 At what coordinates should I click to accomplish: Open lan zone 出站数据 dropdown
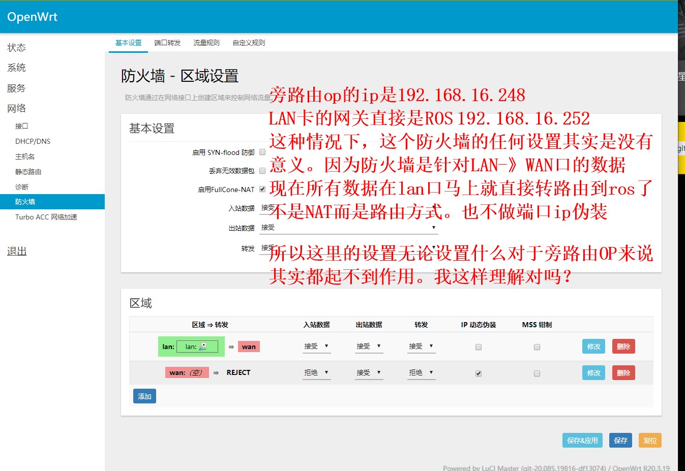(369, 346)
